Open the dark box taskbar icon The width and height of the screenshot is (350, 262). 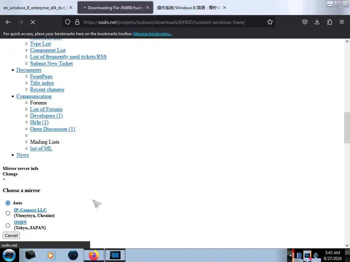point(30,255)
